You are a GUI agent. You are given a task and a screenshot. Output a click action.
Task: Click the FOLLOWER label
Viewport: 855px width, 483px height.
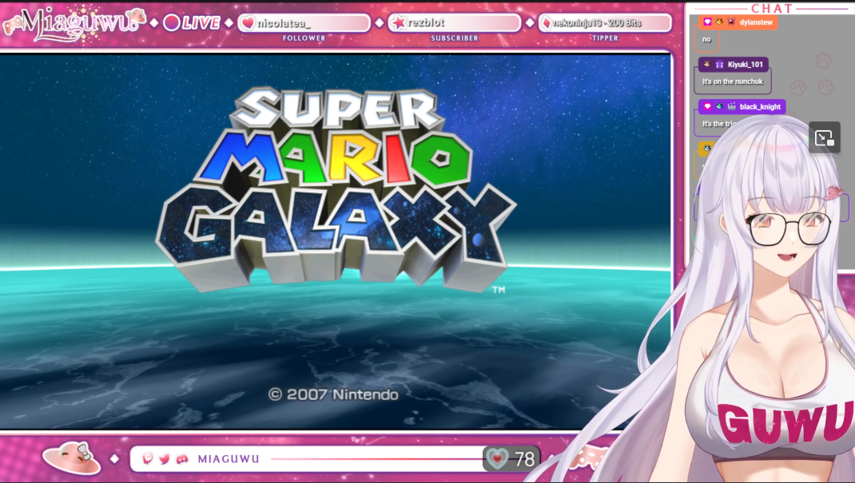304,38
